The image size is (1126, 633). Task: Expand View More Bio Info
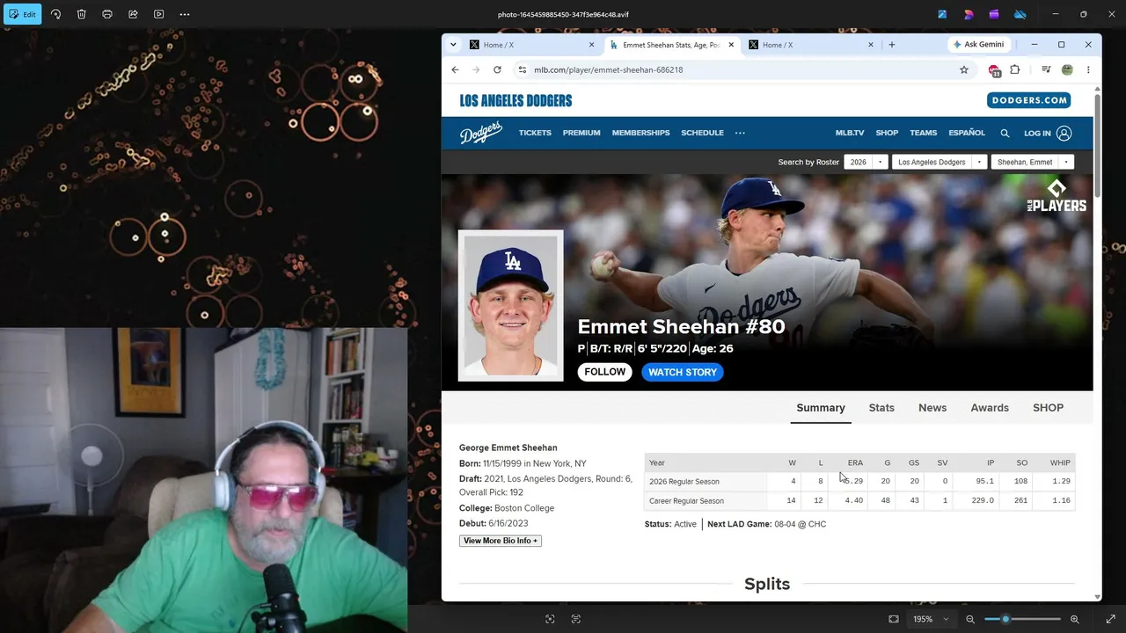click(501, 541)
